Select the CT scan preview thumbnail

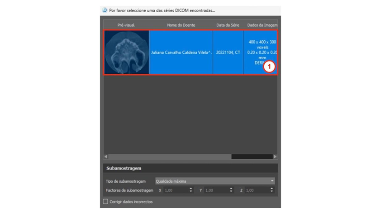tap(127, 52)
